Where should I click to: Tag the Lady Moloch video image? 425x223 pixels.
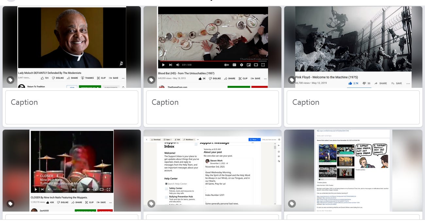click(x=10, y=80)
